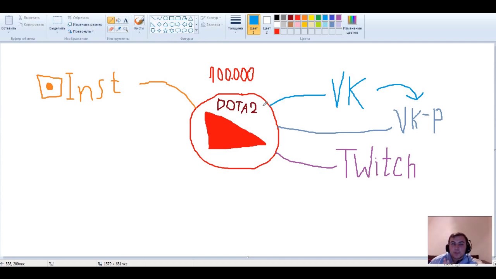Image resolution: width=496 pixels, height=279 pixels.
Task: Pick the lime green color swatch
Action: [318, 25]
